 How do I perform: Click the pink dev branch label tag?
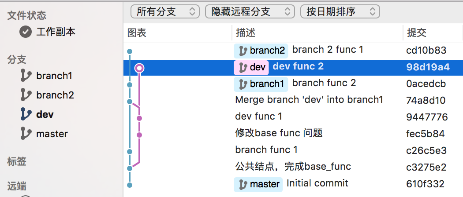(x=251, y=67)
